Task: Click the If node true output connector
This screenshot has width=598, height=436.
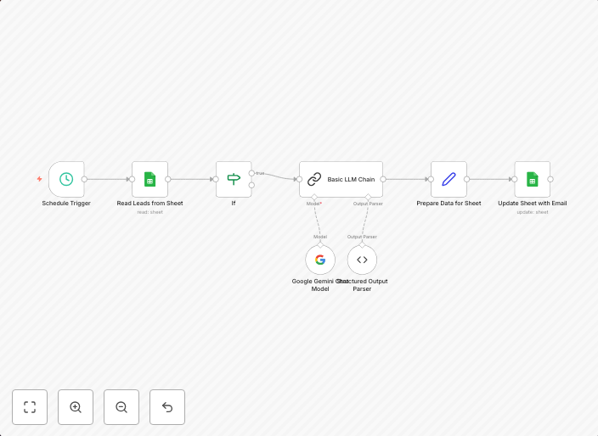Action: [251, 173]
